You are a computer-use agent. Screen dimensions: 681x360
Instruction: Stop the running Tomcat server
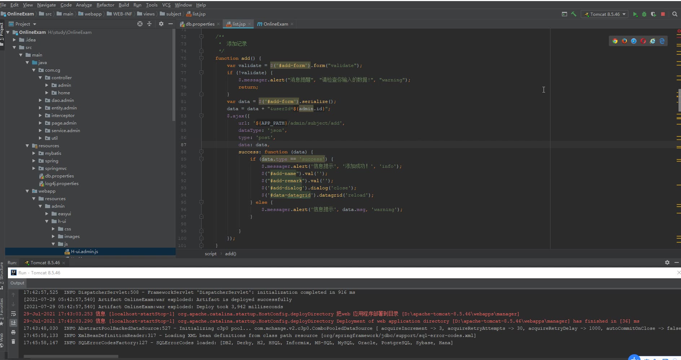(663, 14)
